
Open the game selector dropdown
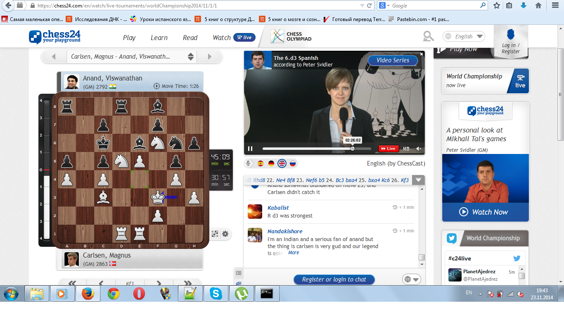click(190, 57)
